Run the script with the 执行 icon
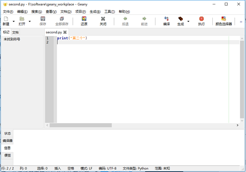The height and width of the screenshot is (172, 246). pyautogui.click(x=202, y=19)
